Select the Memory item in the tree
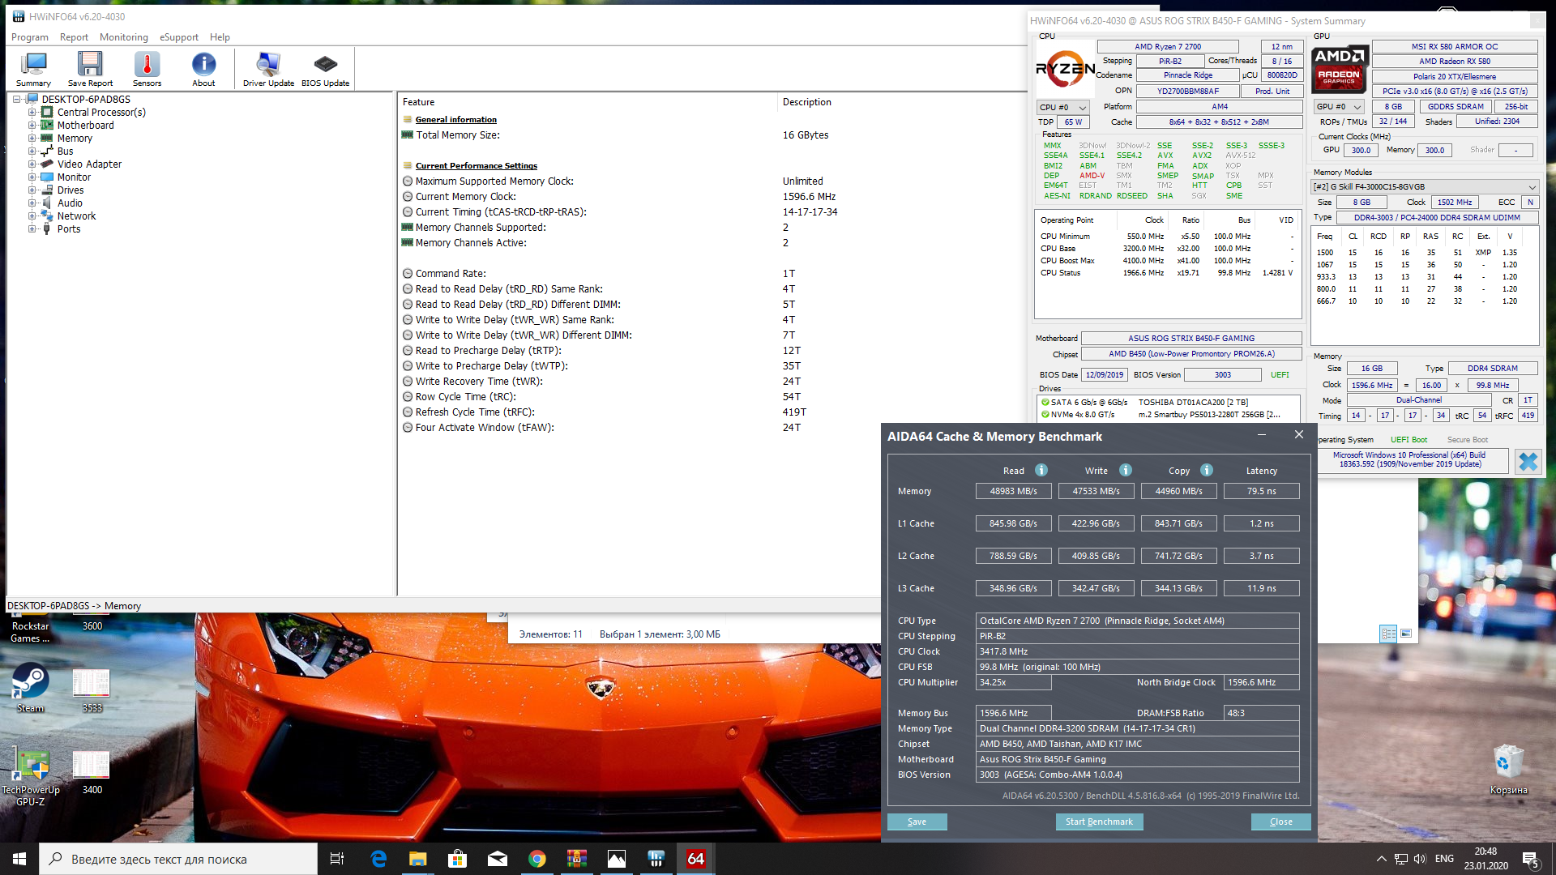The width and height of the screenshot is (1556, 875). coord(75,139)
